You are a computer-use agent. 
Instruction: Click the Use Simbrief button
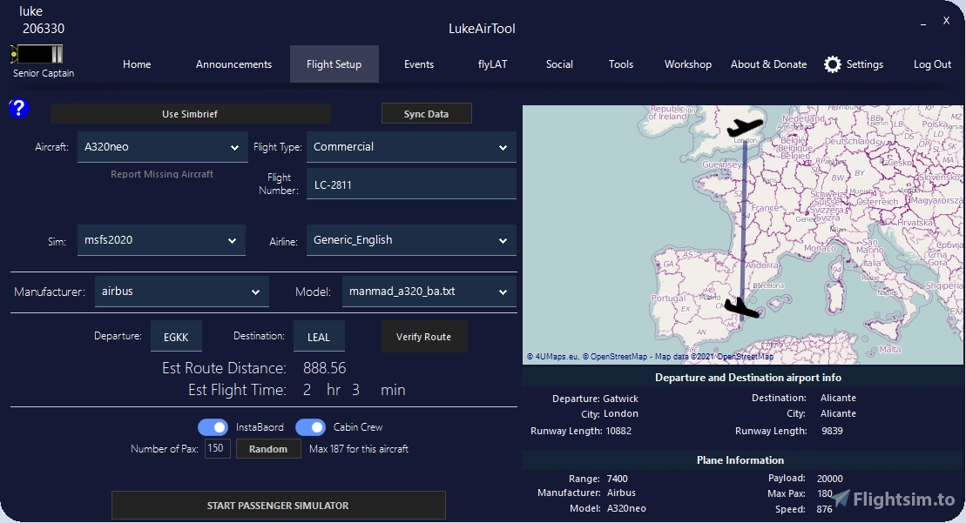point(191,113)
